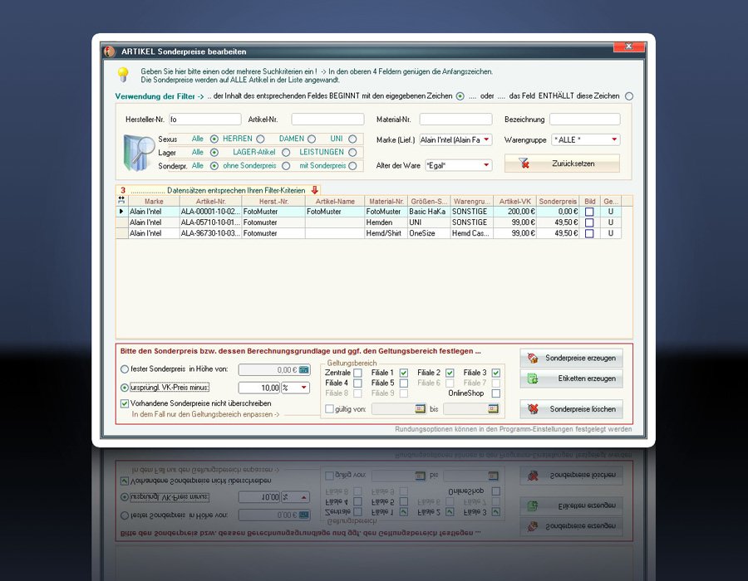Open the Marke (Lief.) dropdown

tap(486, 139)
